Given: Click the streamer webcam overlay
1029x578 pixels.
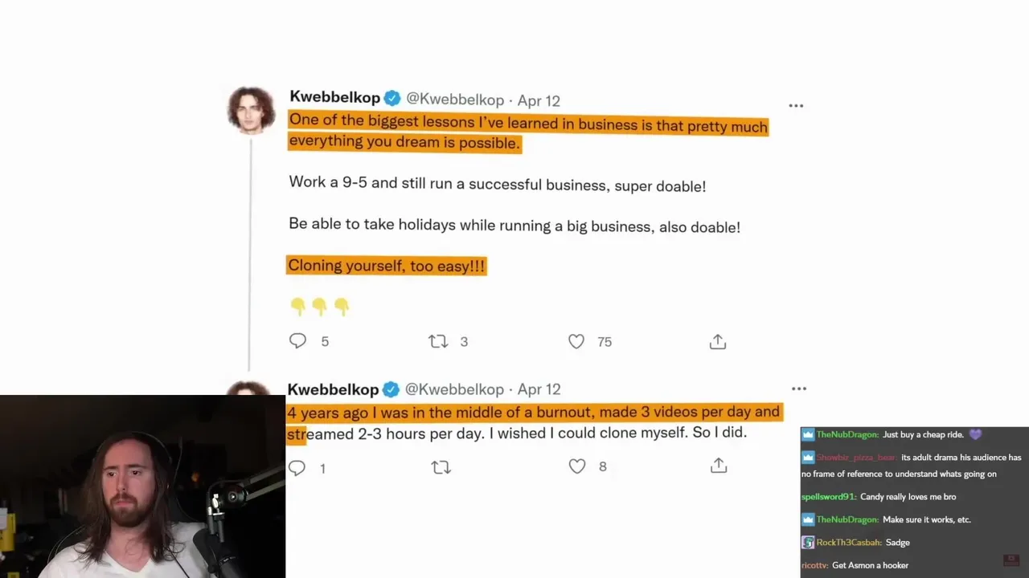Looking at the screenshot, I should tap(142, 486).
